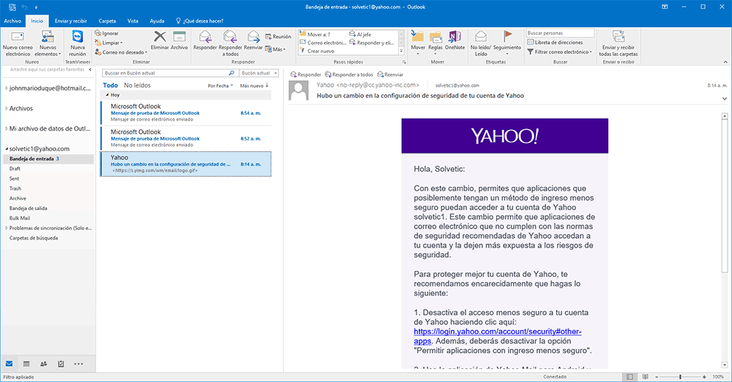Screen dimensions: 732x382
Task: Show Todo messages filter
Action: (111, 85)
